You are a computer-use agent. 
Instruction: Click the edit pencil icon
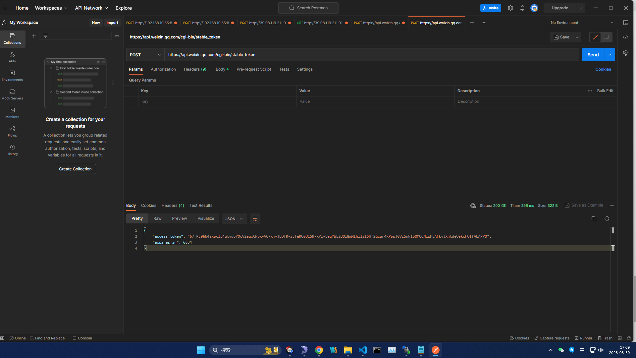(595, 37)
